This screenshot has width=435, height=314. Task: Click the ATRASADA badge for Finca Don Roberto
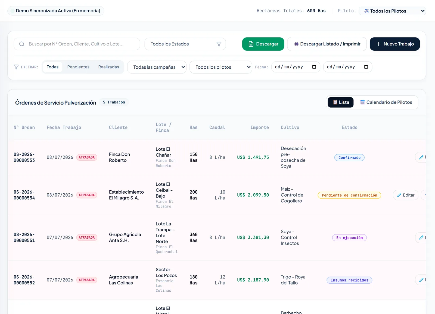[x=87, y=157]
